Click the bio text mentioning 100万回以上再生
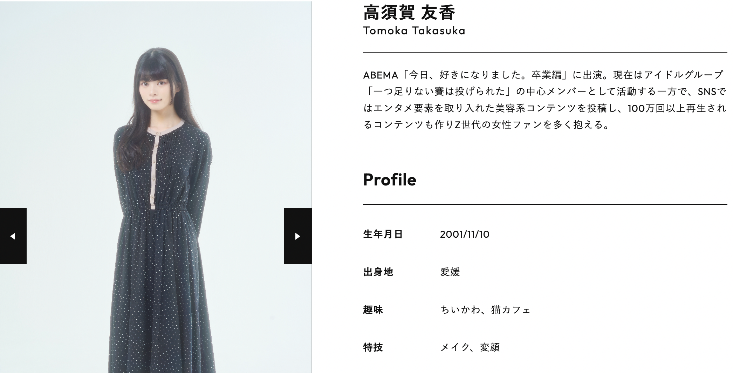Screen dimensions: 733x373 [x=545, y=108]
